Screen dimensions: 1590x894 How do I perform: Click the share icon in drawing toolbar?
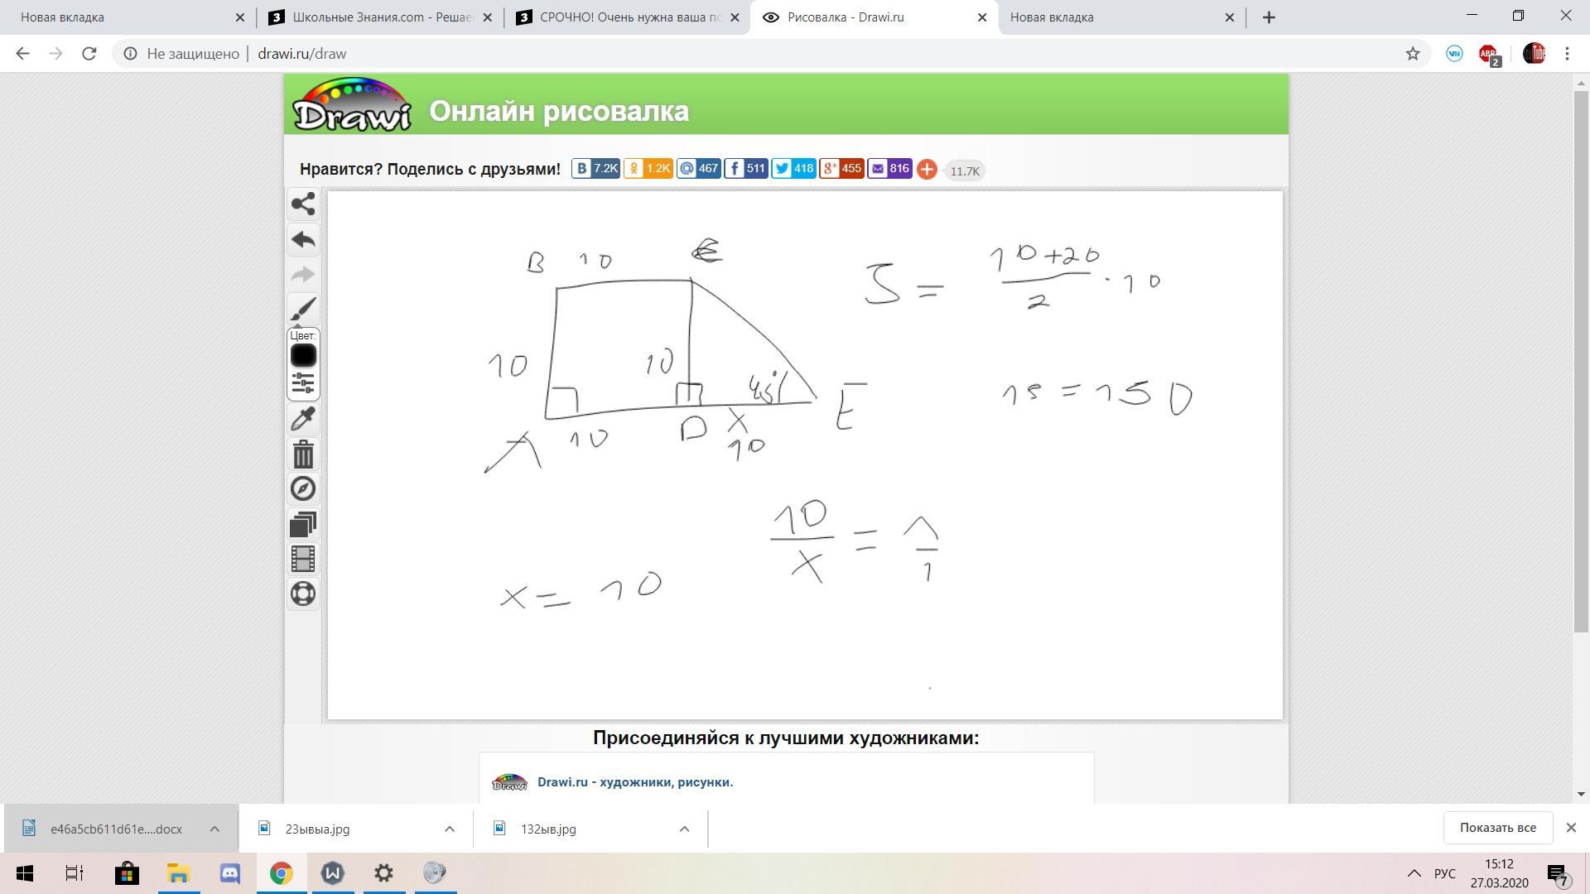click(x=303, y=204)
